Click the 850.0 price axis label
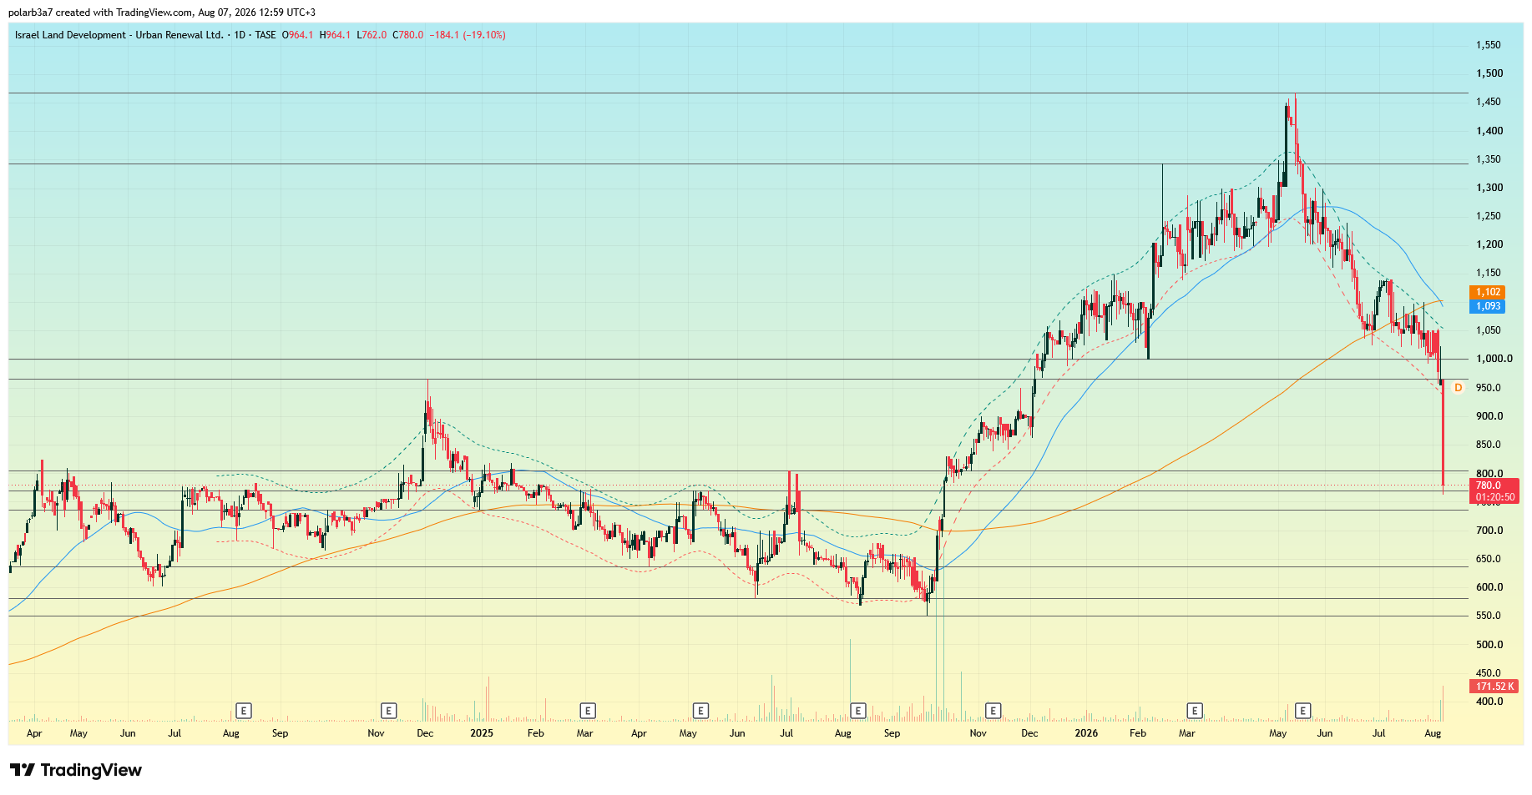 tap(1489, 445)
